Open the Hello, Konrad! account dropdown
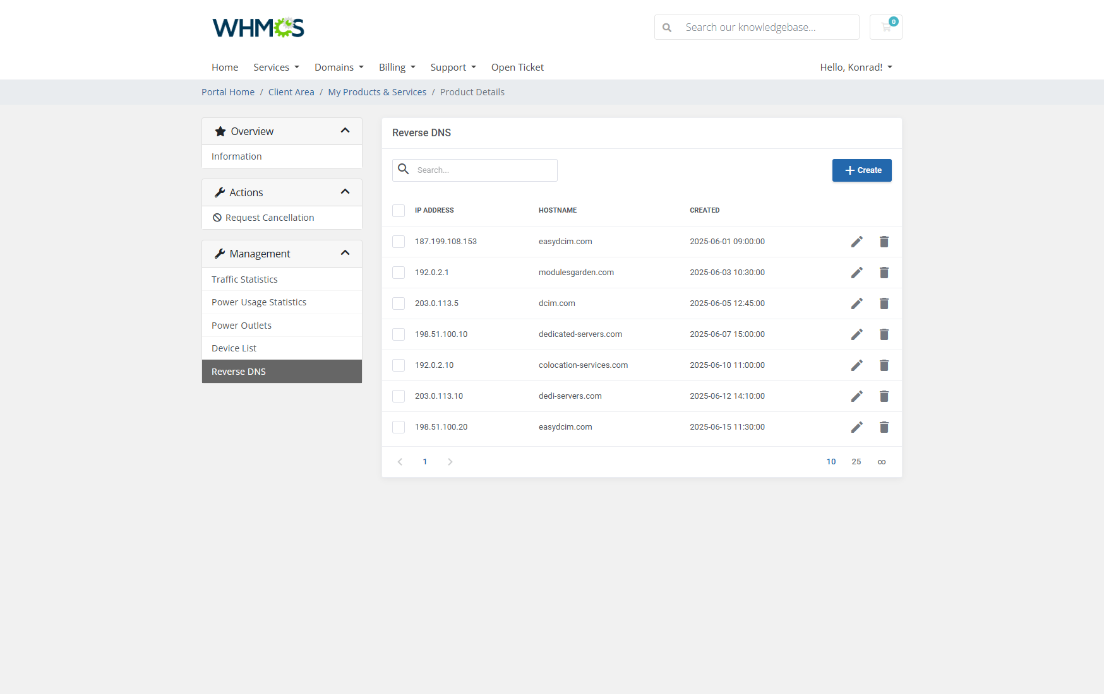The height and width of the screenshot is (694, 1104). pos(856,68)
